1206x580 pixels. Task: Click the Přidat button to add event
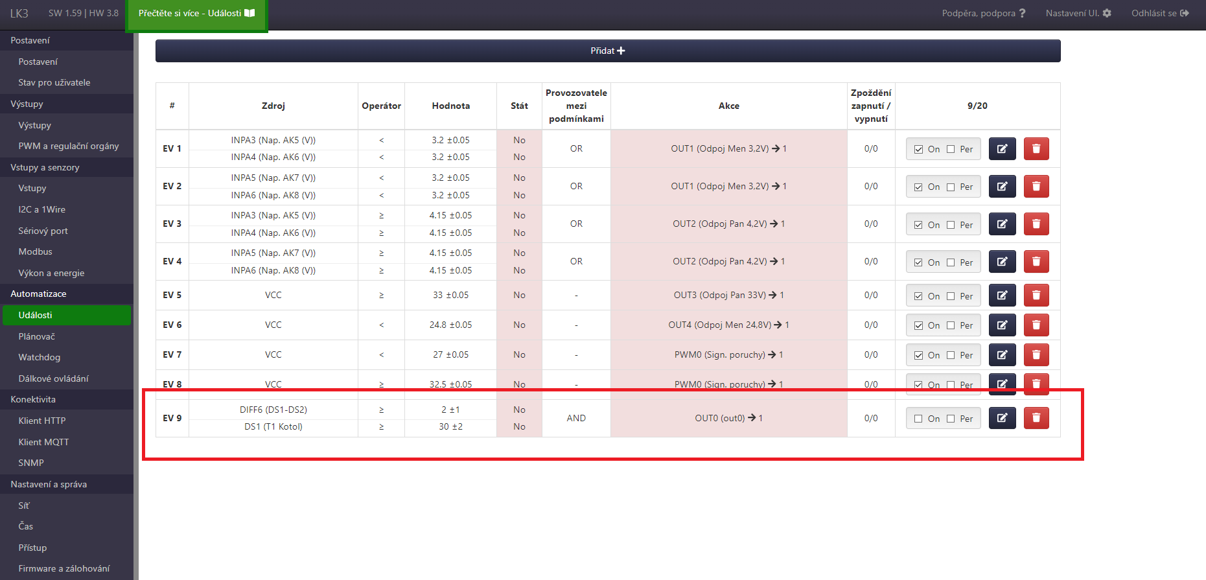click(607, 51)
